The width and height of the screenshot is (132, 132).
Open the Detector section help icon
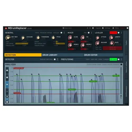click(x=55, y=59)
